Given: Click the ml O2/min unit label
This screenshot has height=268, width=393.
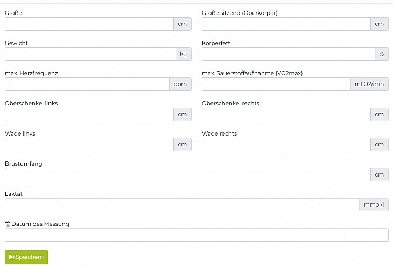Looking at the screenshot, I should [369, 84].
